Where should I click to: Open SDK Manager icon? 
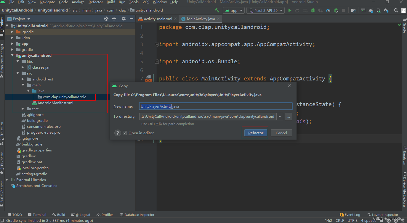(386, 10)
